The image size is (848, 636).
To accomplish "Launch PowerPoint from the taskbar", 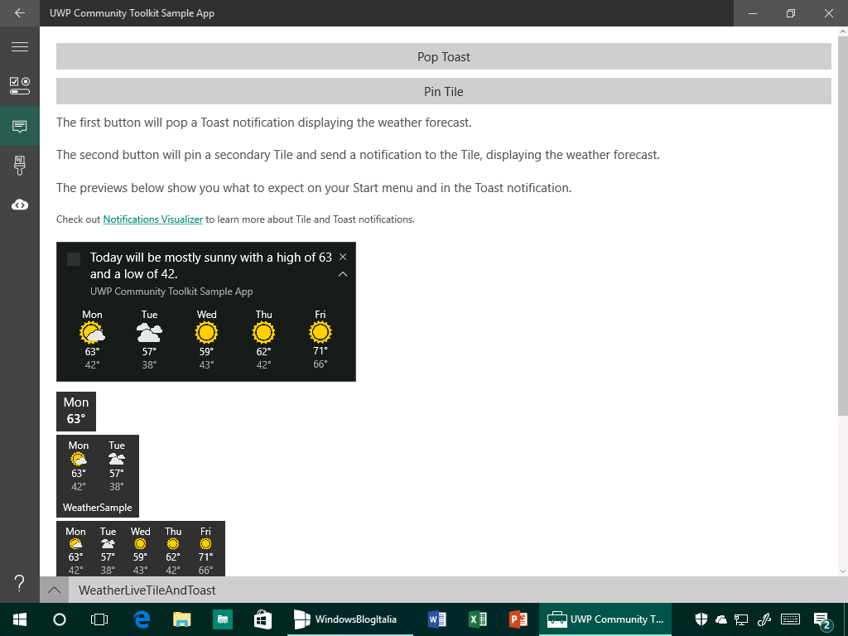I will [518, 619].
